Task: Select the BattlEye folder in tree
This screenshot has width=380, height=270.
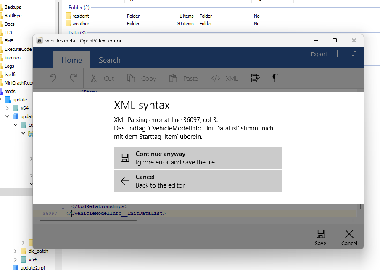Action: pyautogui.click(x=13, y=16)
